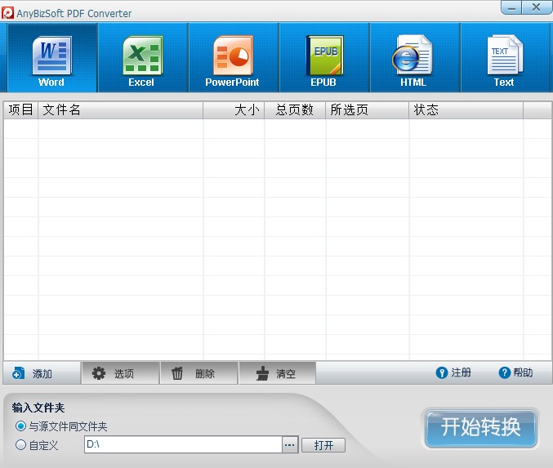Switch output format to HTML

point(415,58)
